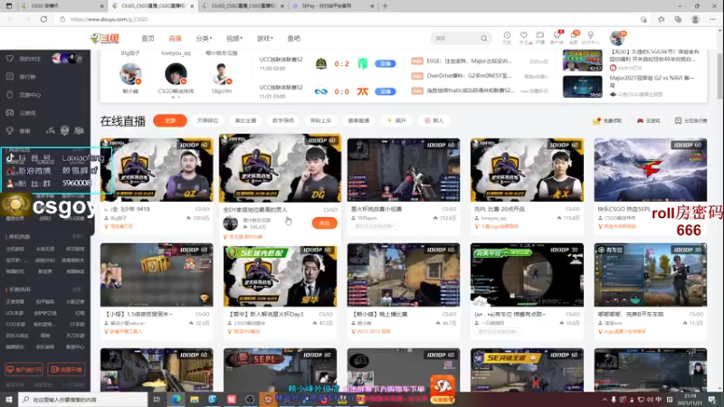Click the search magnifier icon
The width and height of the screenshot is (724, 407).
pos(483,38)
